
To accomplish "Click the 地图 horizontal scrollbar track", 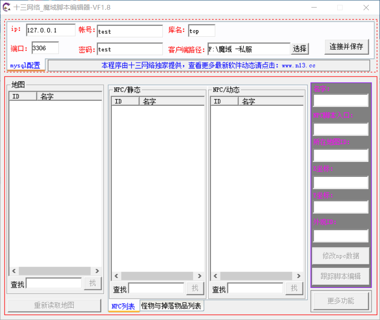I will [x=55, y=271].
